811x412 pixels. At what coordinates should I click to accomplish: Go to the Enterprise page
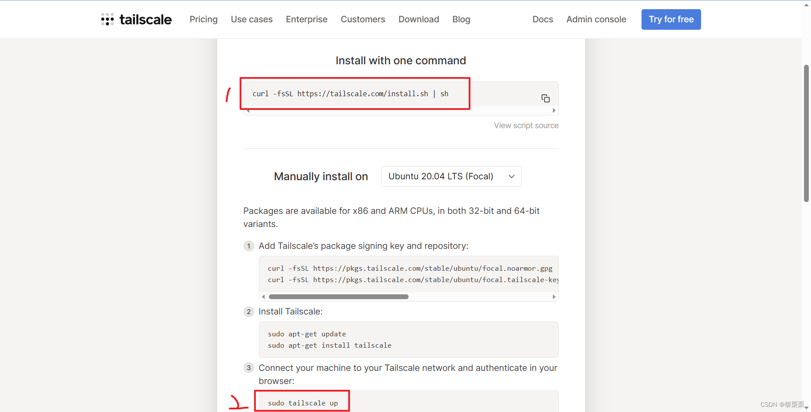click(x=307, y=19)
